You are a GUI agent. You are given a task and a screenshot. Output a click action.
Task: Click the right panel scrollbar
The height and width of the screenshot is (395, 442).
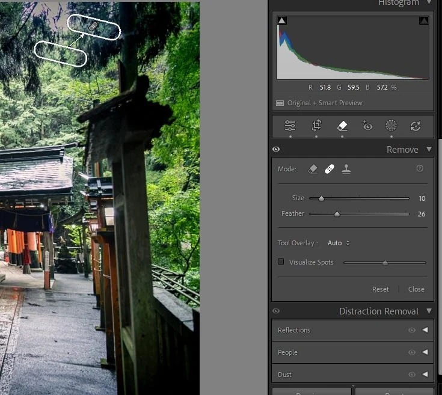point(440,257)
